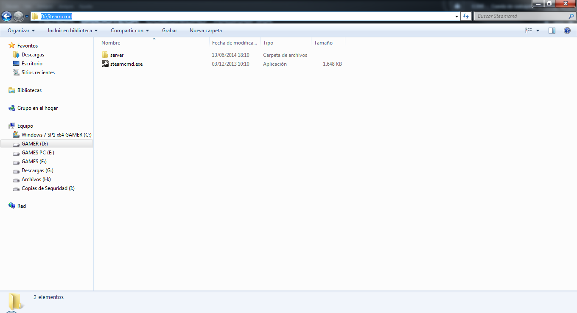Screen dimensions: 577x313
Task: Click the magnifier icon in the search box
Action: coord(571,17)
